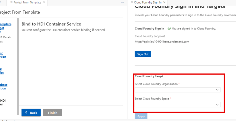Click 'You are signed in to Cloud Foundry' text
The width and height of the screenshot is (236, 121).
pos(194,29)
